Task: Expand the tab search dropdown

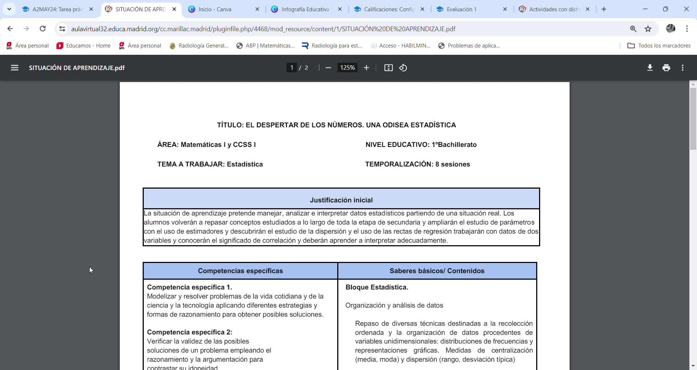Action: 9,9
